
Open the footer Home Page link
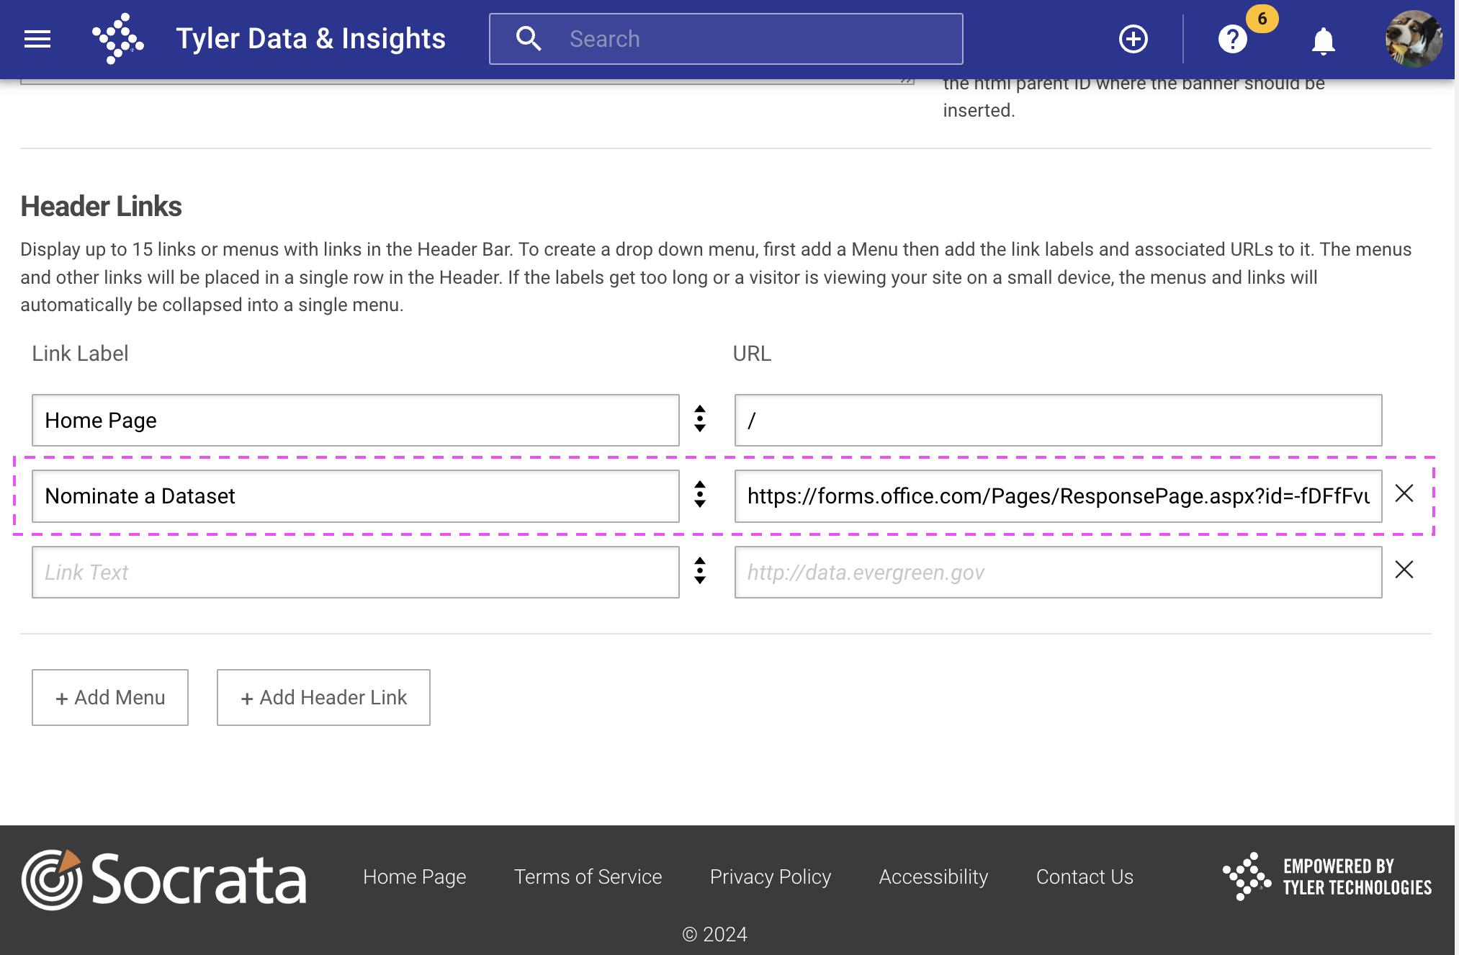pos(415,876)
